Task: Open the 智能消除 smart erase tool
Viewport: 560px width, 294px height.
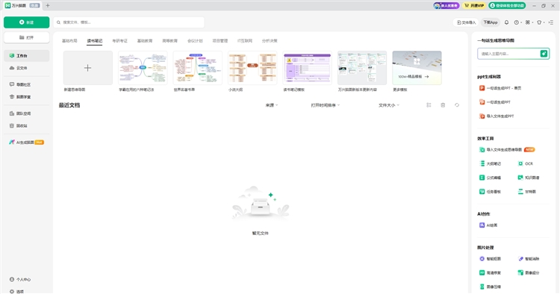Action: pyautogui.click(x=529, y=259)
